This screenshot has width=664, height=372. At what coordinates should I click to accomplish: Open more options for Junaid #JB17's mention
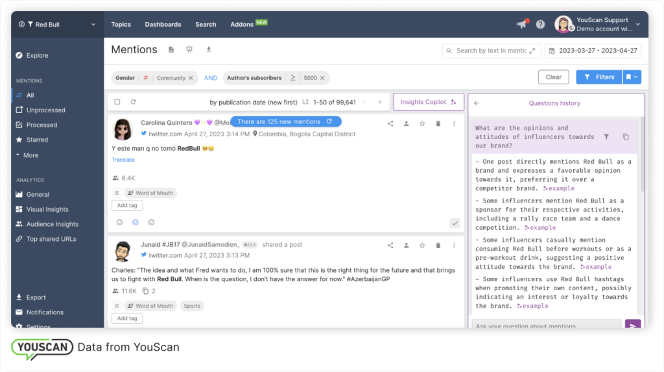(454, 245)
